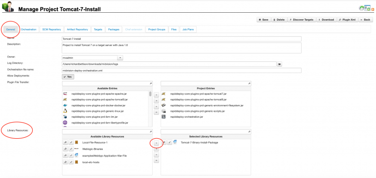The width and height of the screenshot is (376, 178).
Task: View examplesWebApp-Application-War-File via magnifier icon
Action: click(65, 155)
